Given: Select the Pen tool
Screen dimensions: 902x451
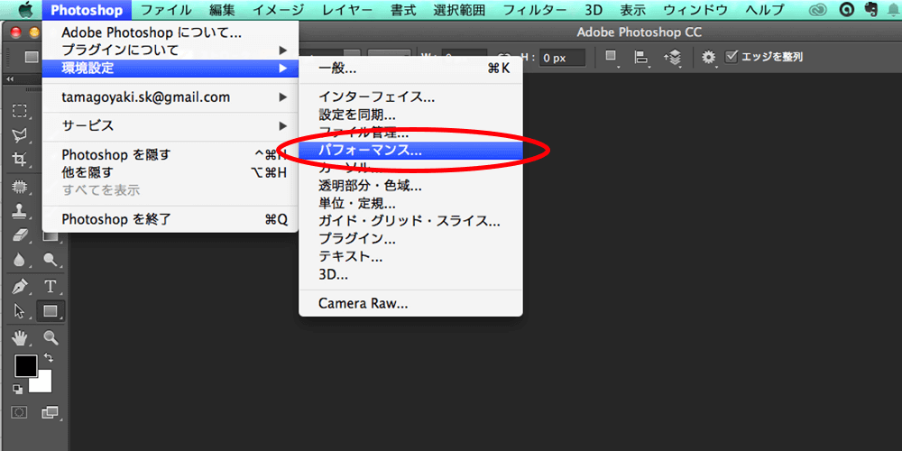Looking at the screenshot, I should (x=20, y=286).
